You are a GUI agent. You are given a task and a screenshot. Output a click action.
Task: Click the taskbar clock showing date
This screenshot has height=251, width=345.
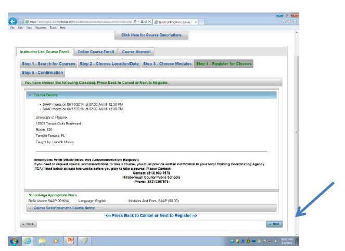tap(287, 241)
